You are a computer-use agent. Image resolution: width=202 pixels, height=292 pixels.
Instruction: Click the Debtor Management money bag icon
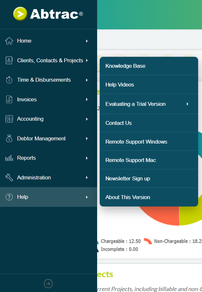tap(9, 138)
